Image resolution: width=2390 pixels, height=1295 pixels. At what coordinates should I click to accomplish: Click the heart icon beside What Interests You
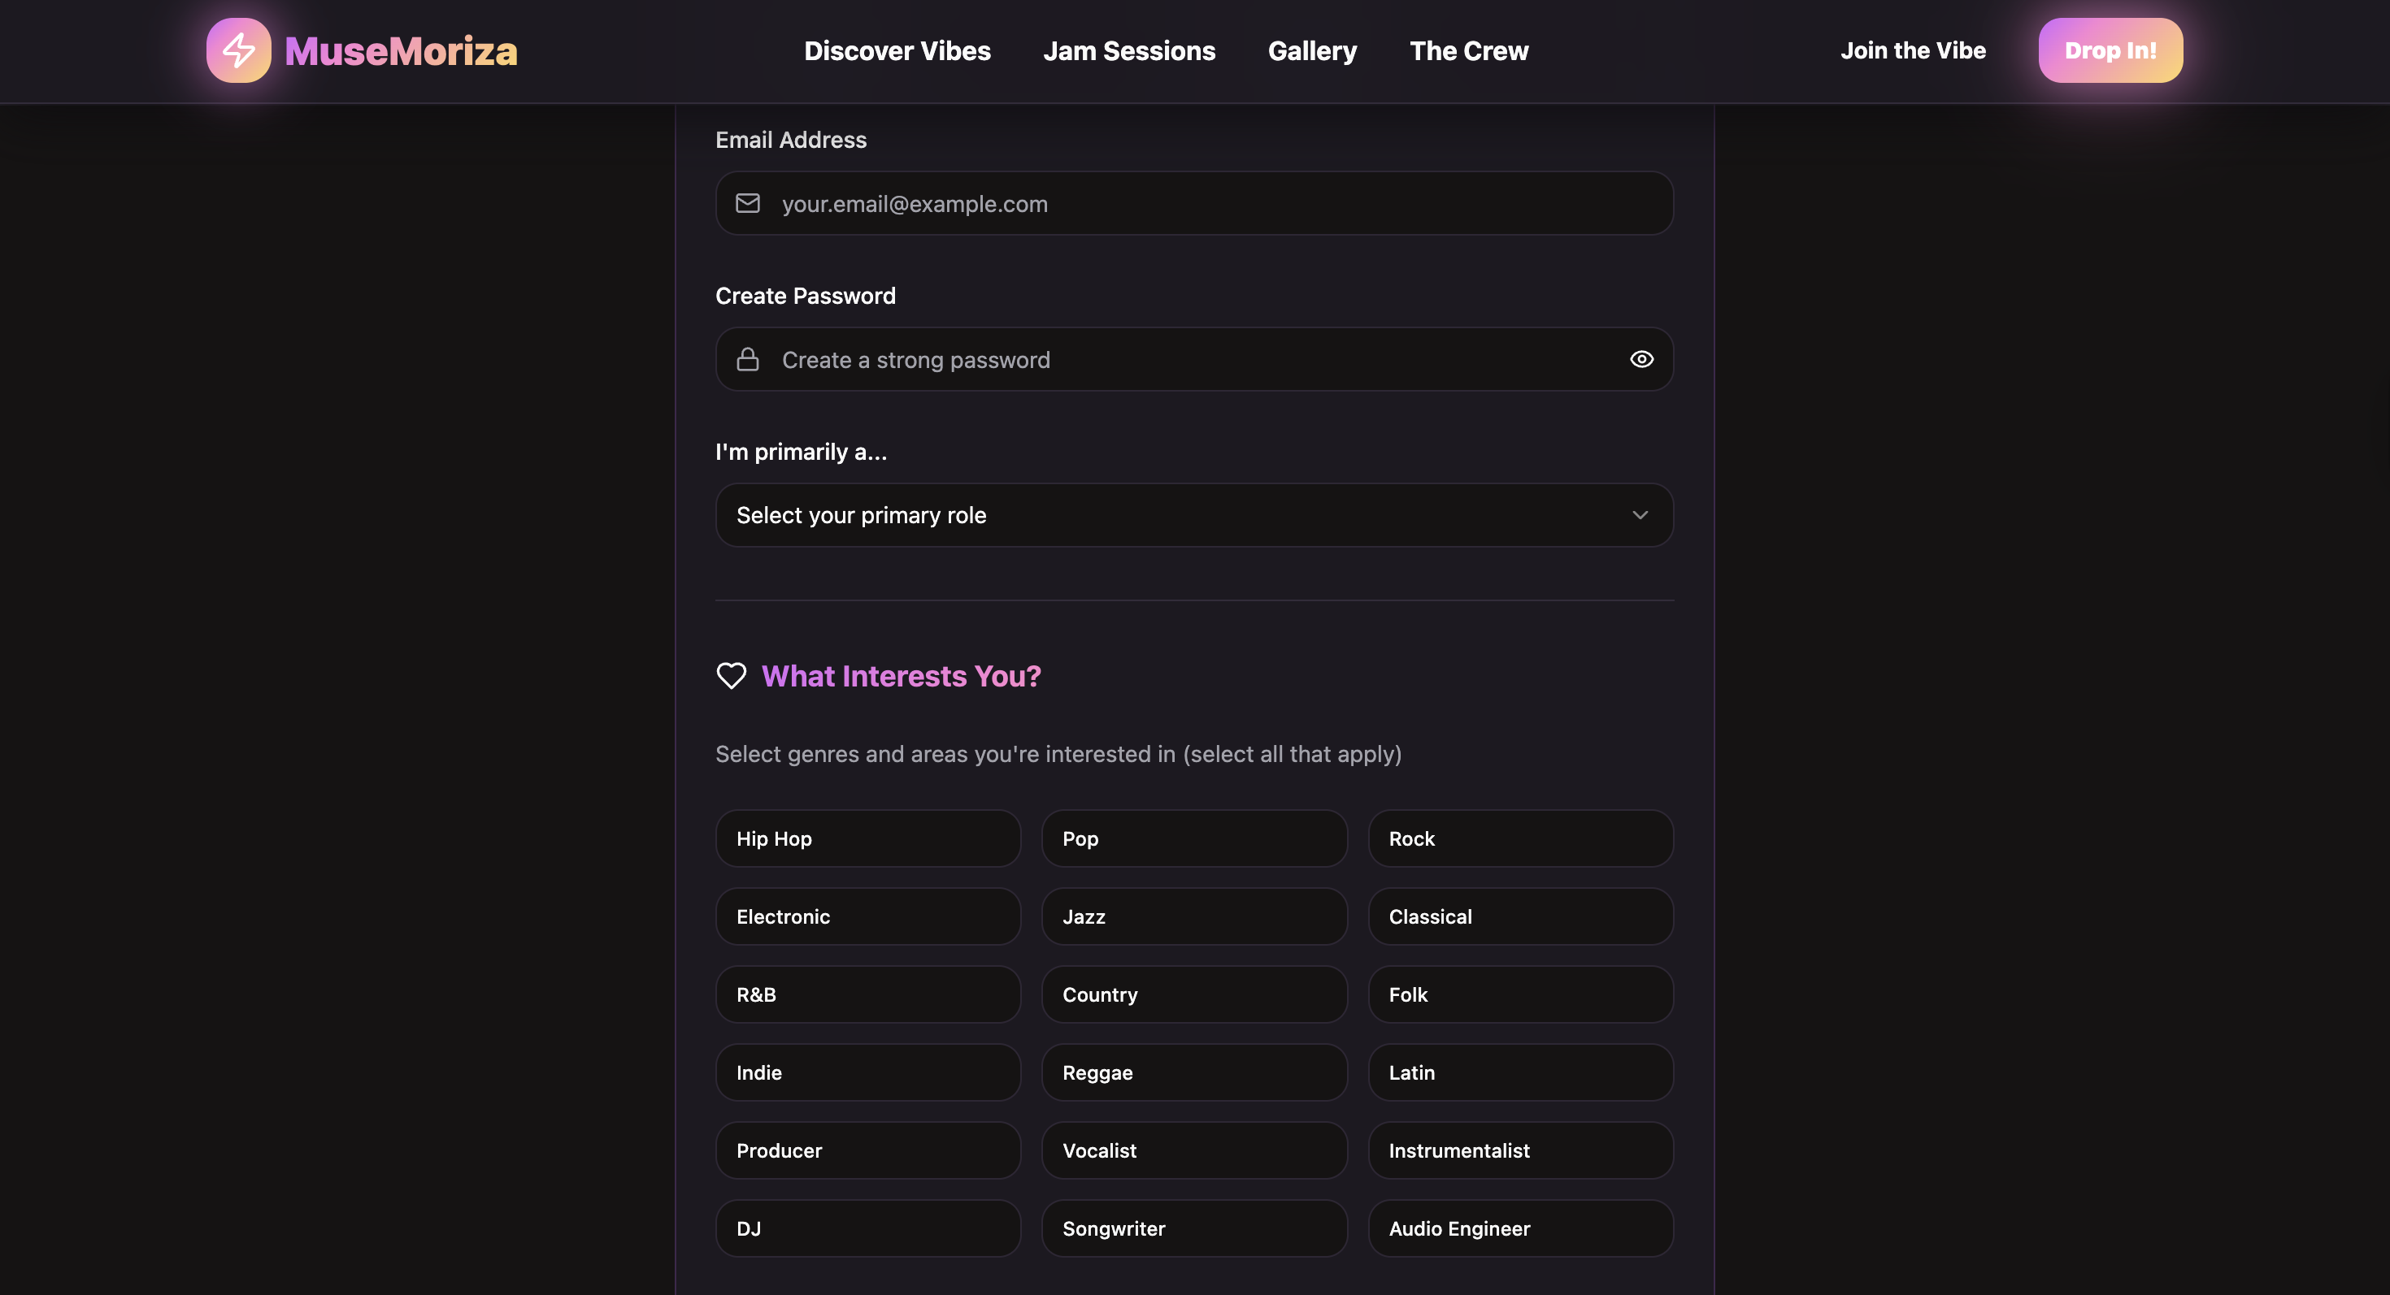tap(731, 676)
